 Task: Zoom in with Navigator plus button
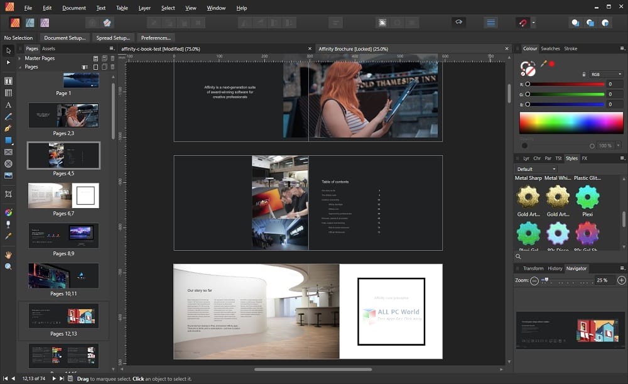tap(621, 280)
